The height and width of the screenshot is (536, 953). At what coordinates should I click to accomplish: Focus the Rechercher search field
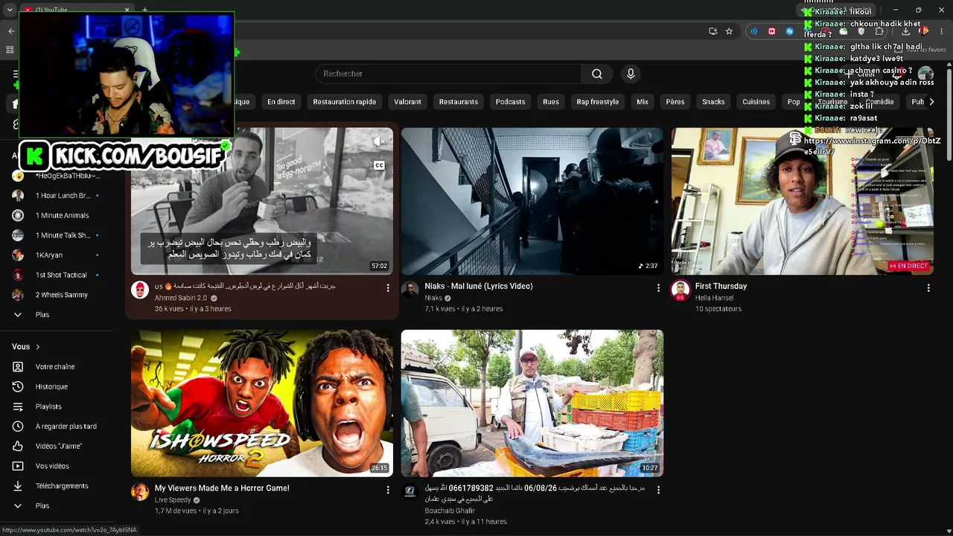click(448, 74)
